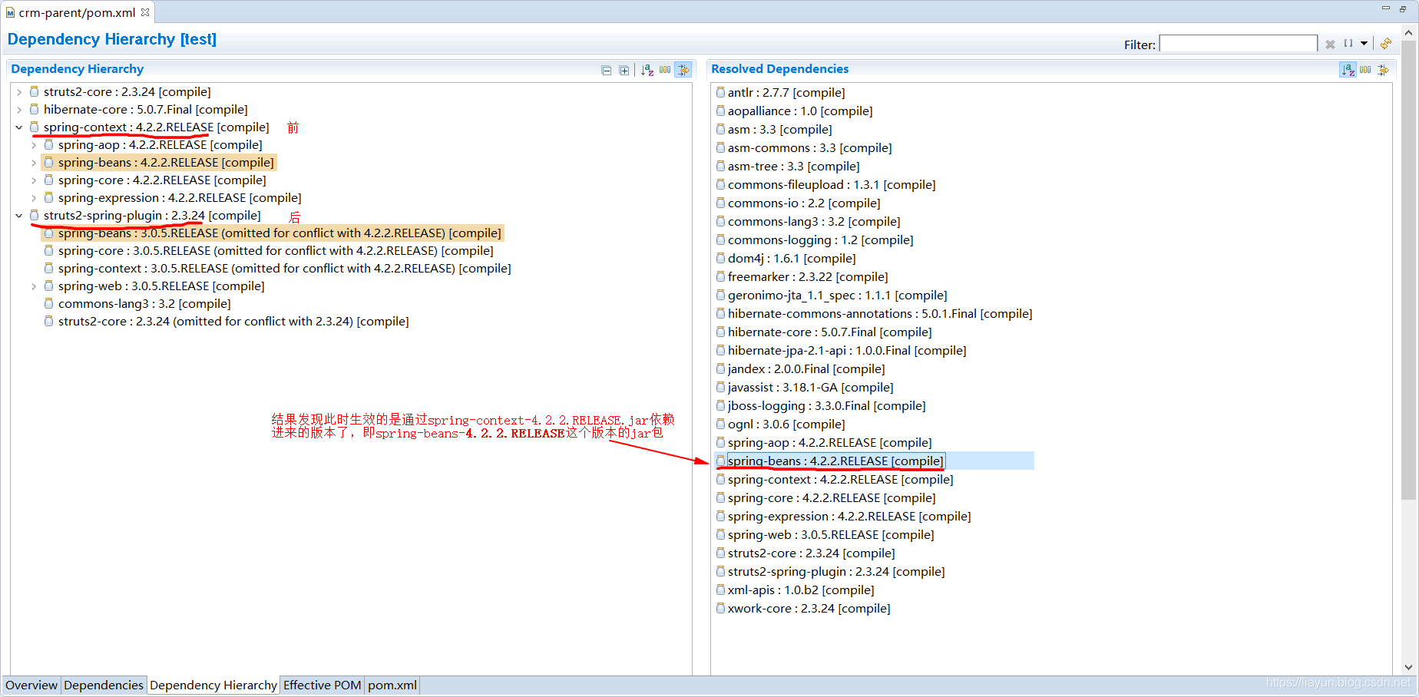Open the scope dropdown arrow beside Filter

[x=1364, y=44]
